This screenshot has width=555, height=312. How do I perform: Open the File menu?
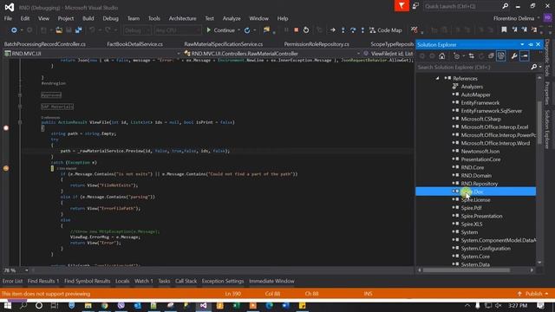click(8, 18)
